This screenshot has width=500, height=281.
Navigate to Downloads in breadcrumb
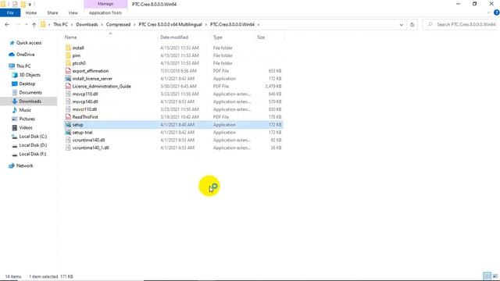click(87, 24)
